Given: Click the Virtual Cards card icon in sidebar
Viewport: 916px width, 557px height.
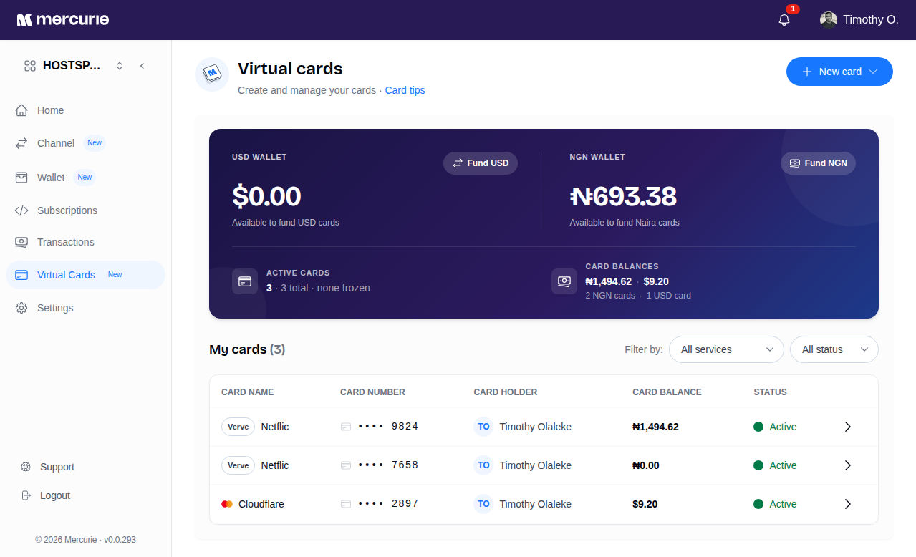Looking at the screenshot, I should pos(21,275).
